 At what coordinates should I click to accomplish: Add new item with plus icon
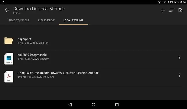[x=163, y=10]
